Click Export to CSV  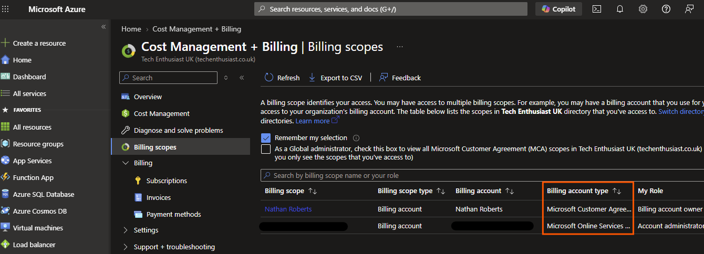click(x=335, y=78)
